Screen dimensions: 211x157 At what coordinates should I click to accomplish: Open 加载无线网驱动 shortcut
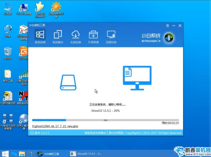[22, 78]
